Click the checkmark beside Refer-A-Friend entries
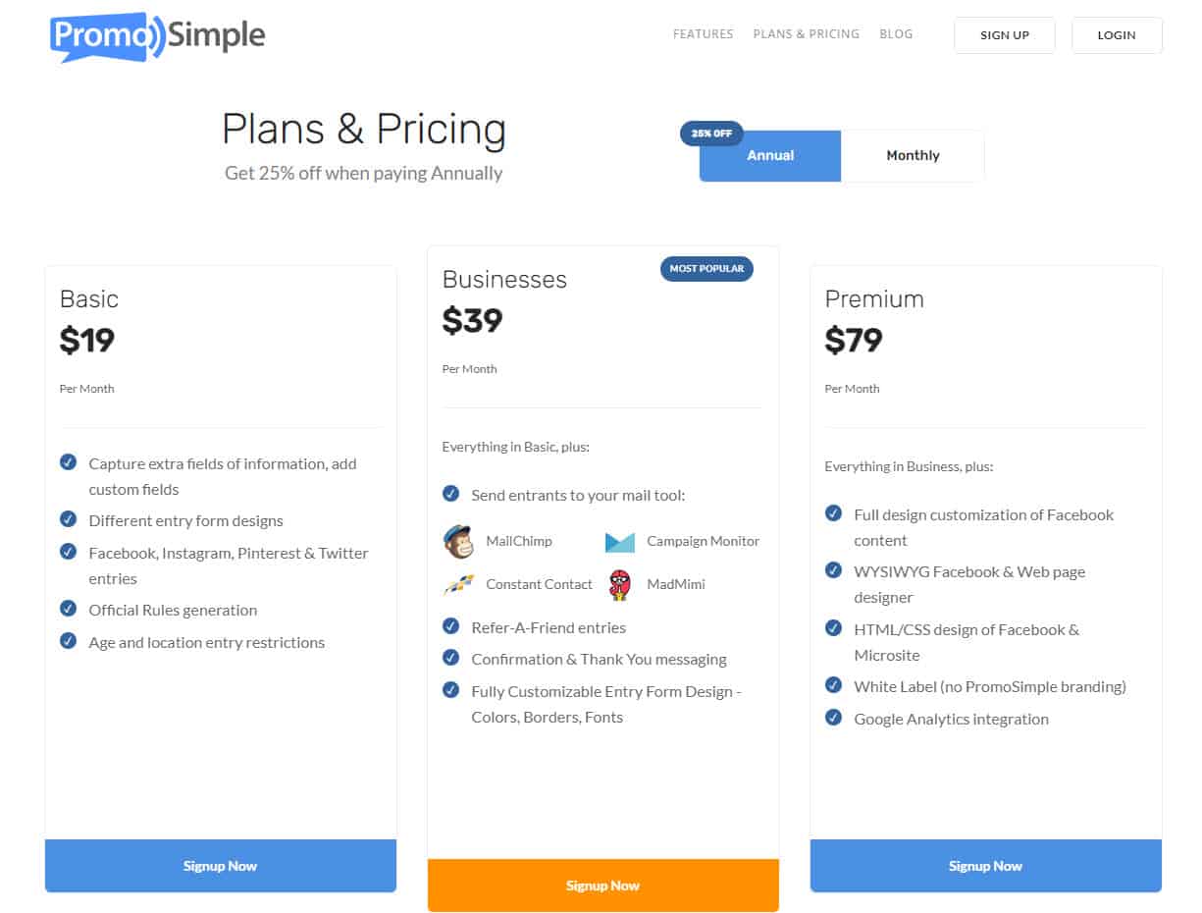1202x913 pixels. [x=450, y=626]
